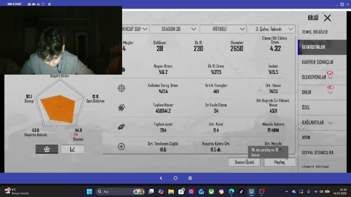Screen dimensions: 351x197
Task: Open weather widget showing 8°C
Action: [x=17, y=192]
